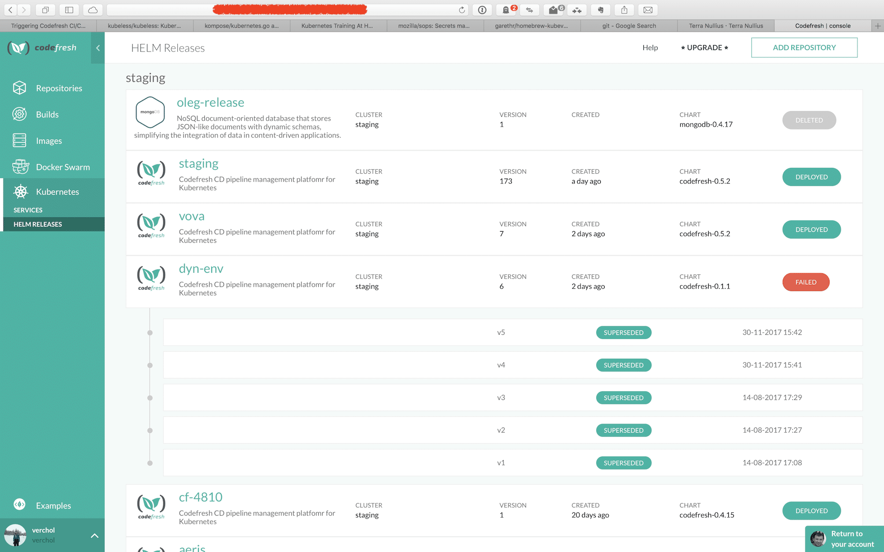This screenshot has height=552, width=884.
Task: Expand the verchol account menu
Action: pos(95,536)
